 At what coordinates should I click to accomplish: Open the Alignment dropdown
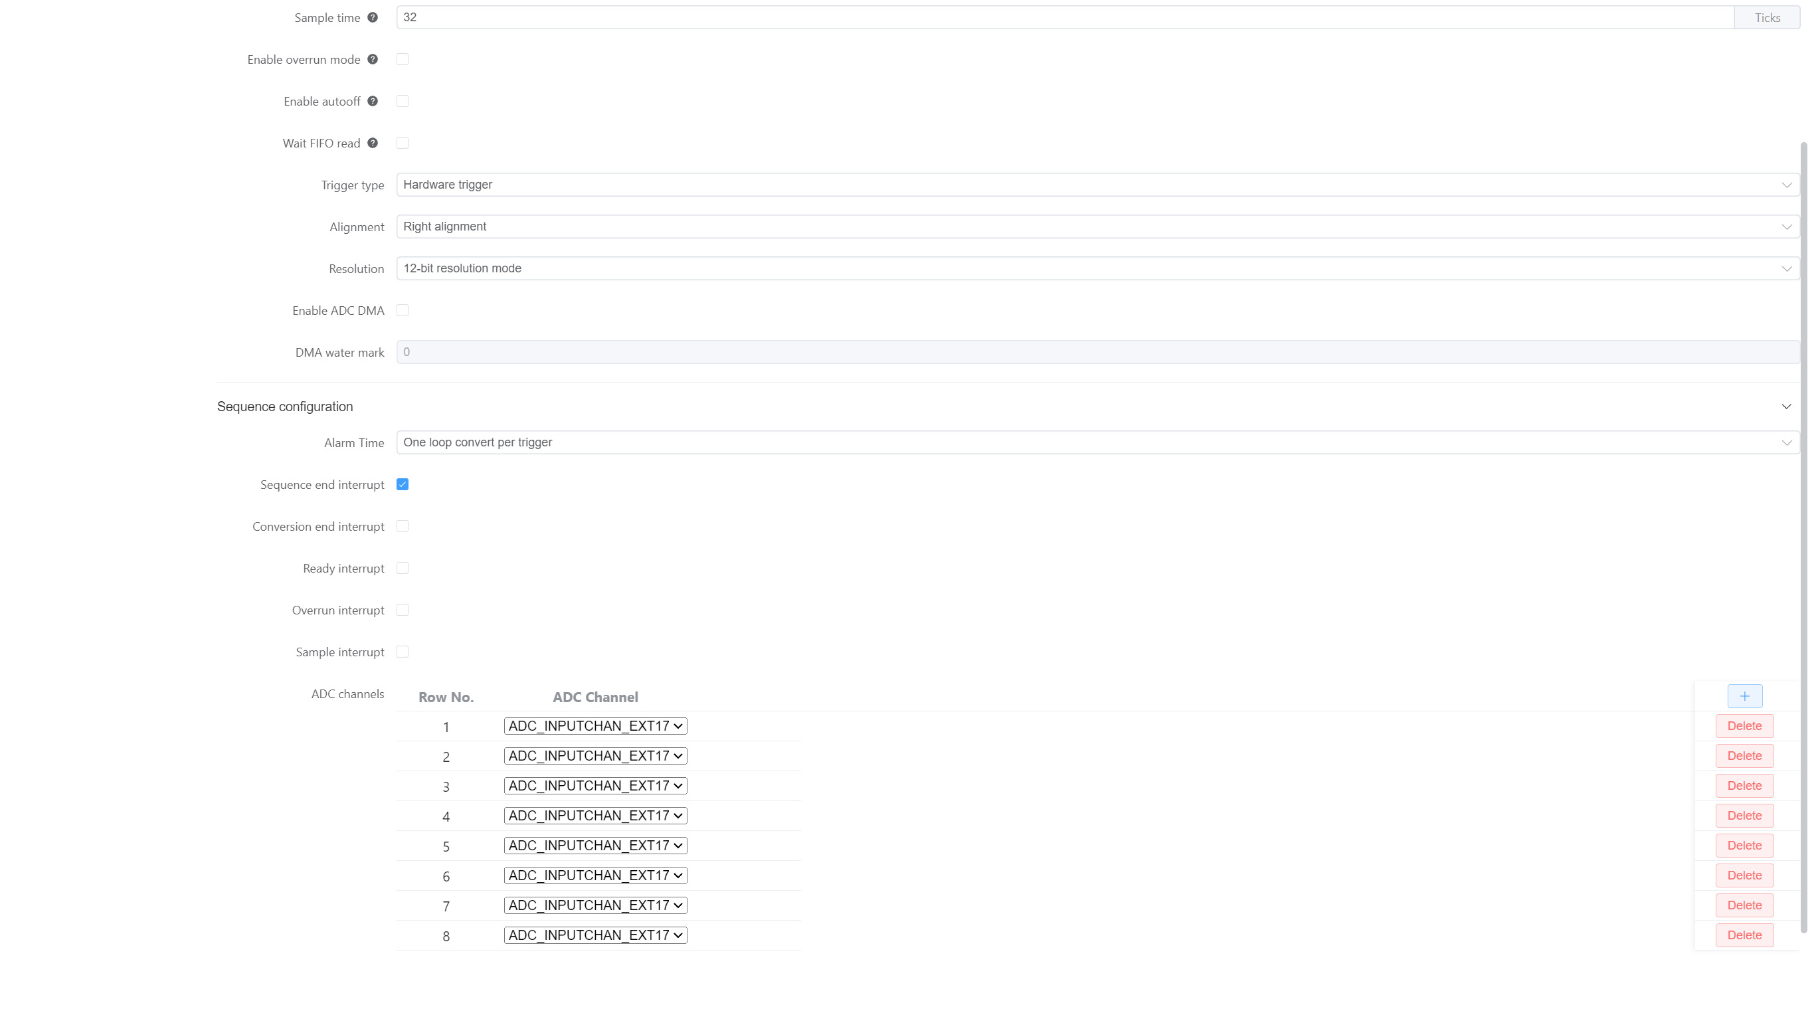click(x=1097, y=227)
